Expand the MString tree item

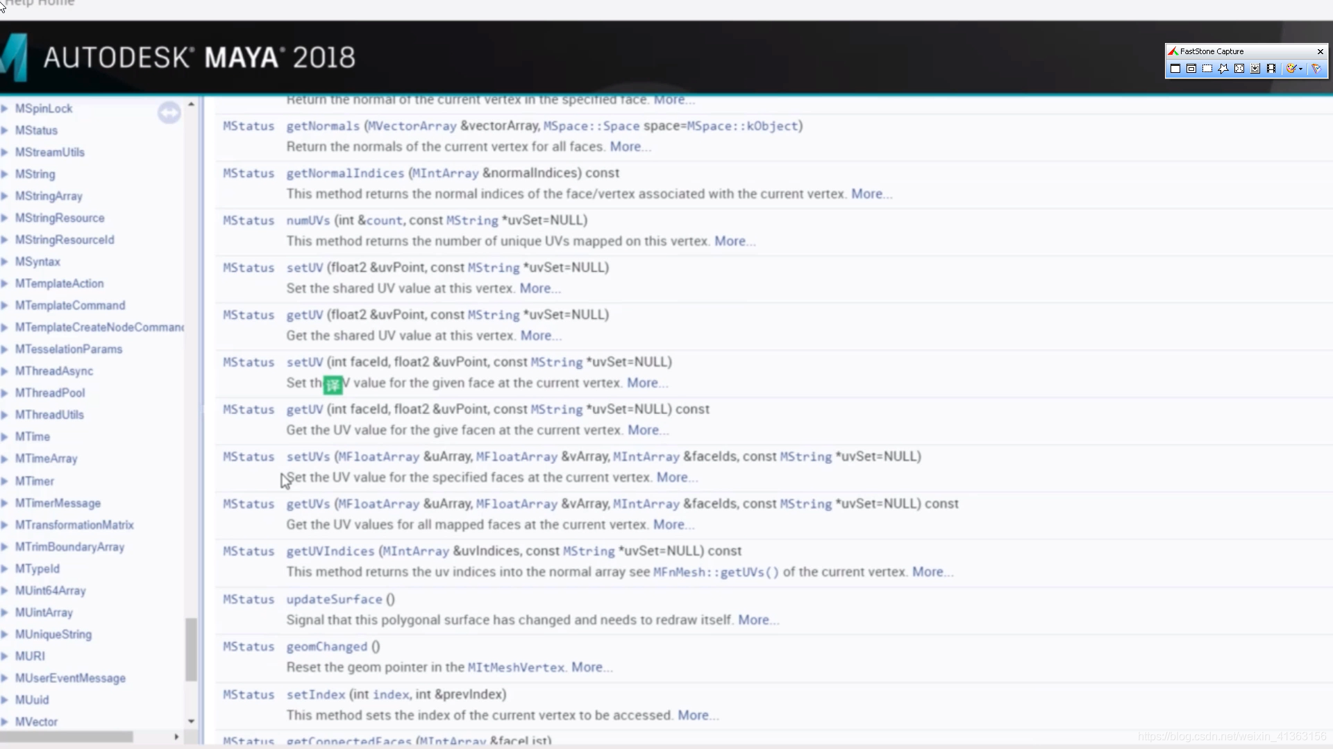5,174
